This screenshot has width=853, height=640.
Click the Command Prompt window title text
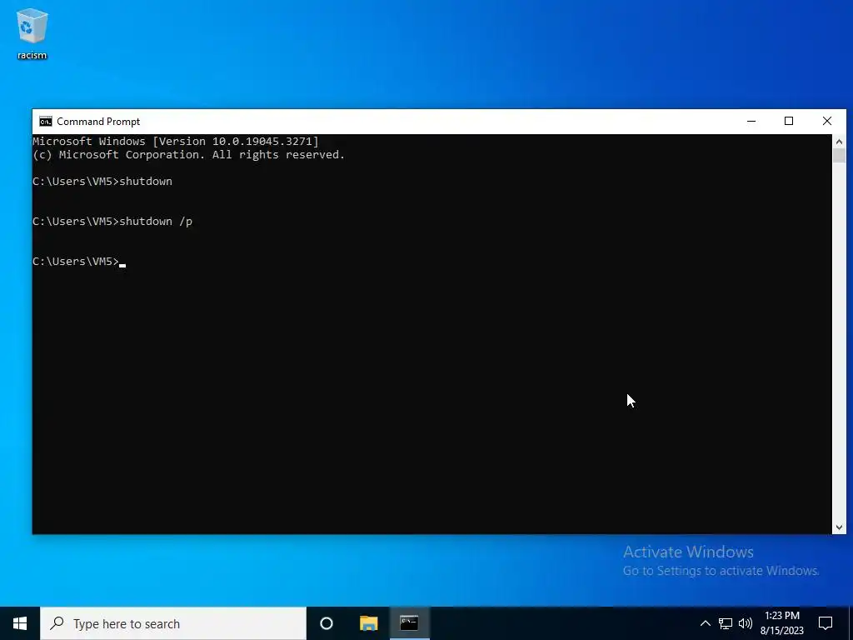98,122
